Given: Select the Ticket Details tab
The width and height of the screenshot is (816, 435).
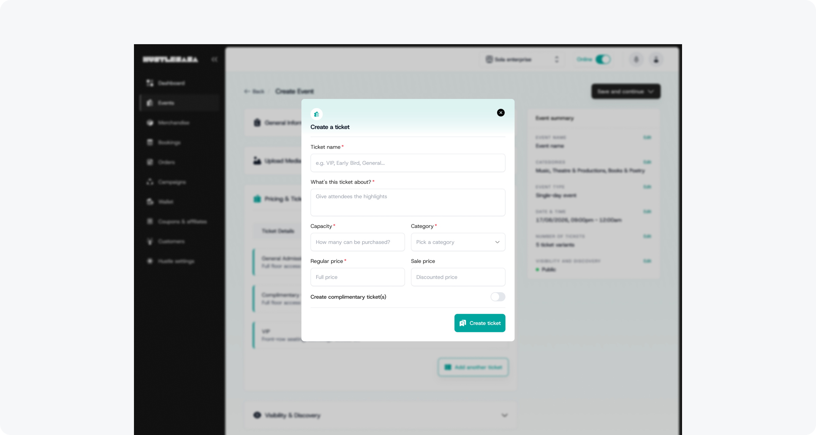Looking at the screenshot, I should (x=278, y=231).
